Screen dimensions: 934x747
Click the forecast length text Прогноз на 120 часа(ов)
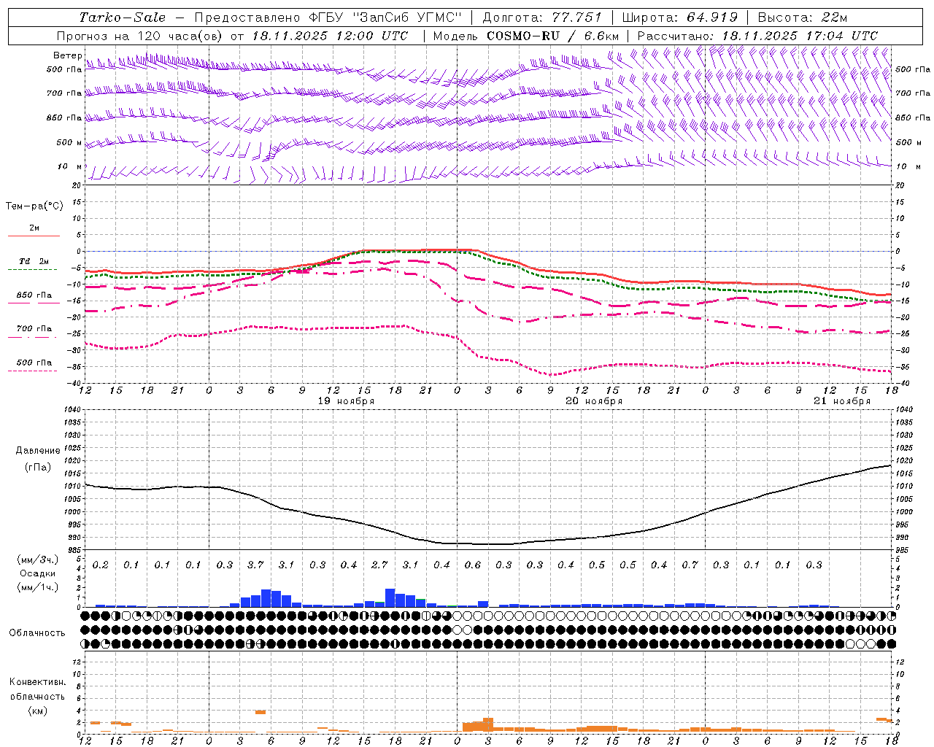coord(140,36)
